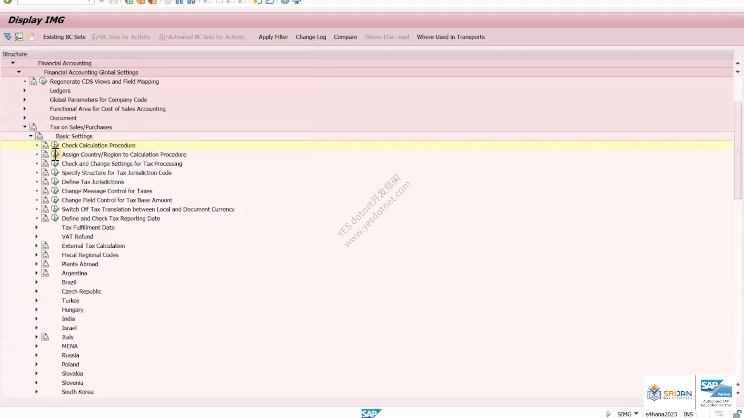This screenshot has width=744, height=418.
Task: Click the vertical scrollbar thumb
Action: [x=738, y=150]
